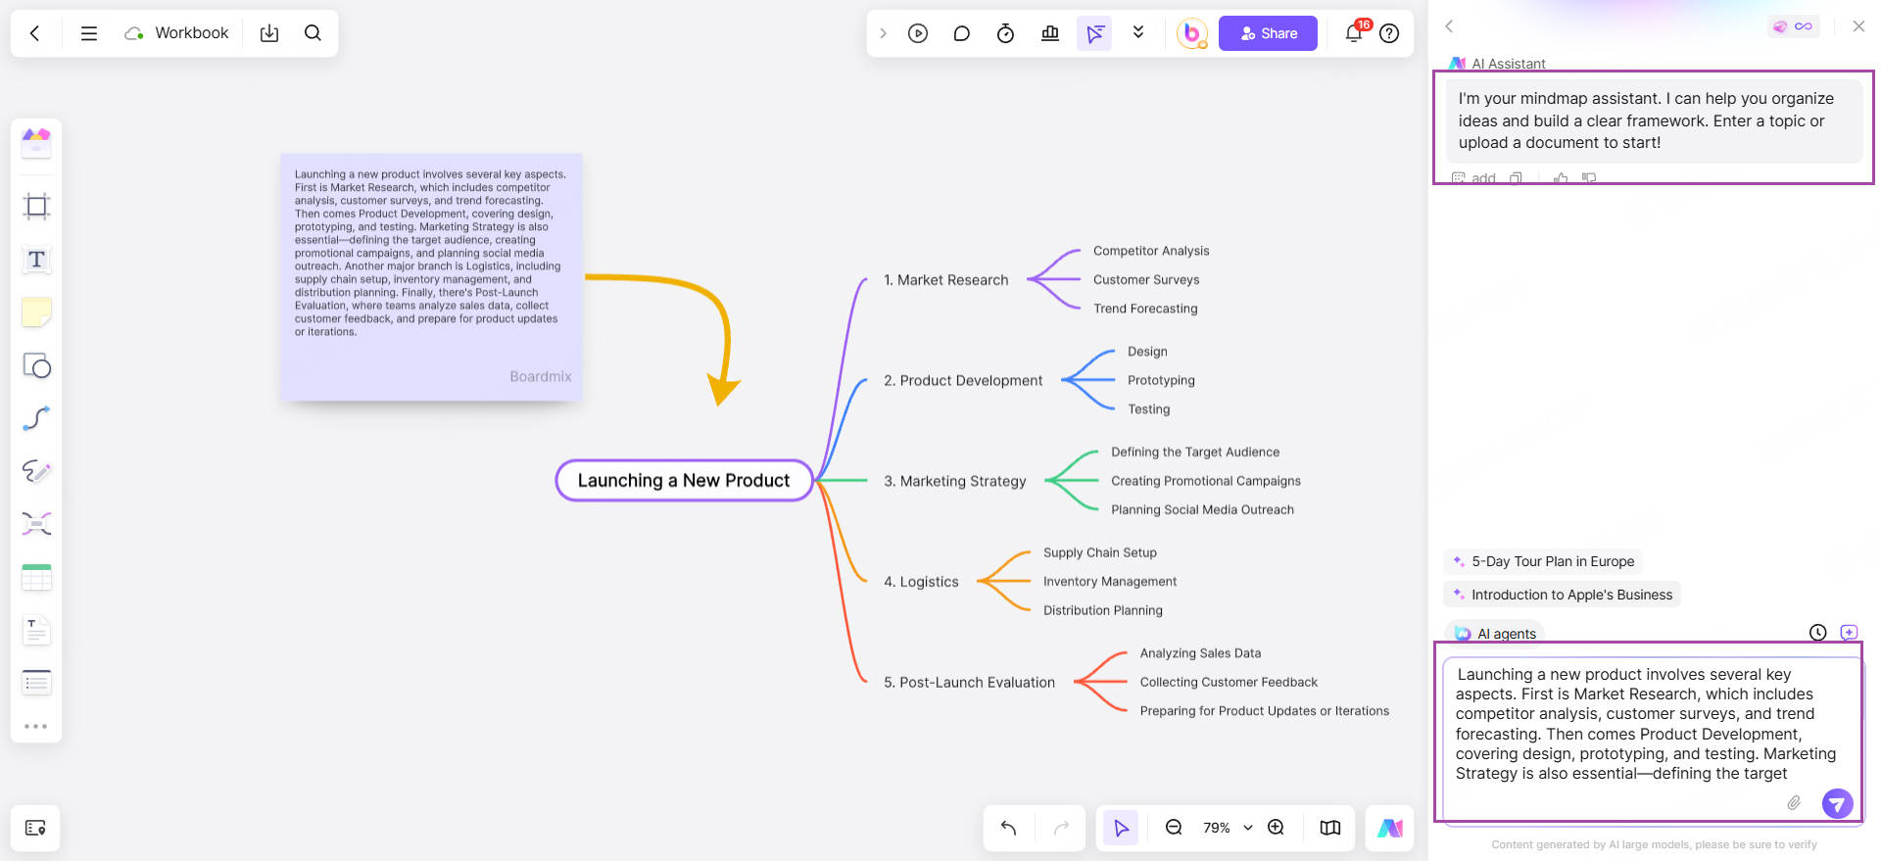Select the Sticky Note tool
The image size is (1881, 861).
coord(36,312)
